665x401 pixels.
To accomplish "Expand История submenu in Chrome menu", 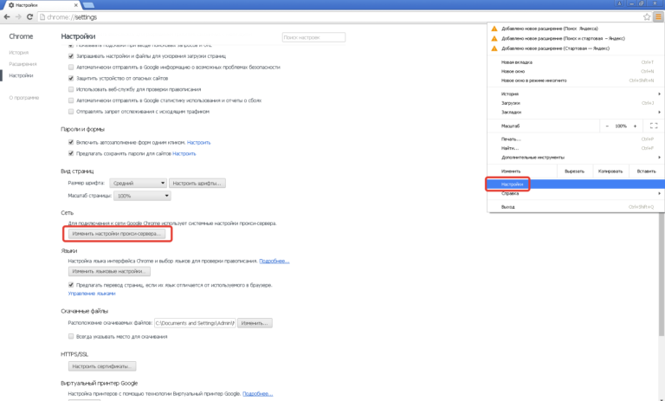I will coord(576,94).
